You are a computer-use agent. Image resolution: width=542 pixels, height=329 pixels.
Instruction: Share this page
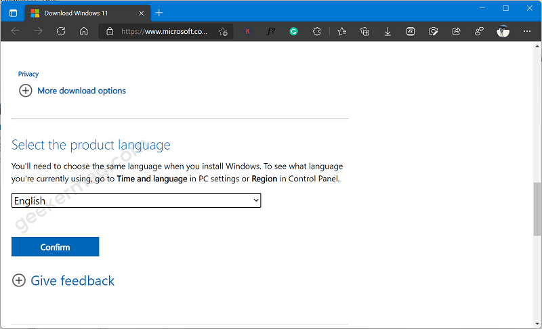[x=456, y=31]
